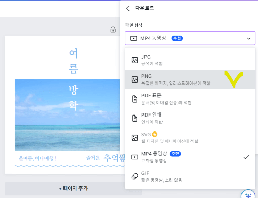Click the JPG image icon
The width and height of the screenshot is (258, 198).
(x=135, y=60)
